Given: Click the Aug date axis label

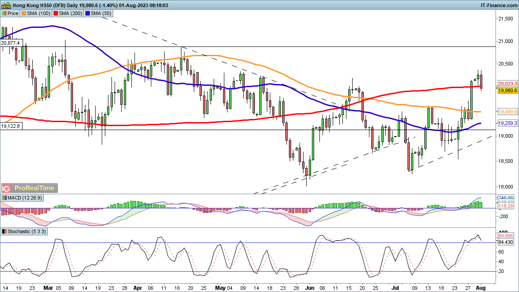Looking at the screenshot, I should (481, 288).
